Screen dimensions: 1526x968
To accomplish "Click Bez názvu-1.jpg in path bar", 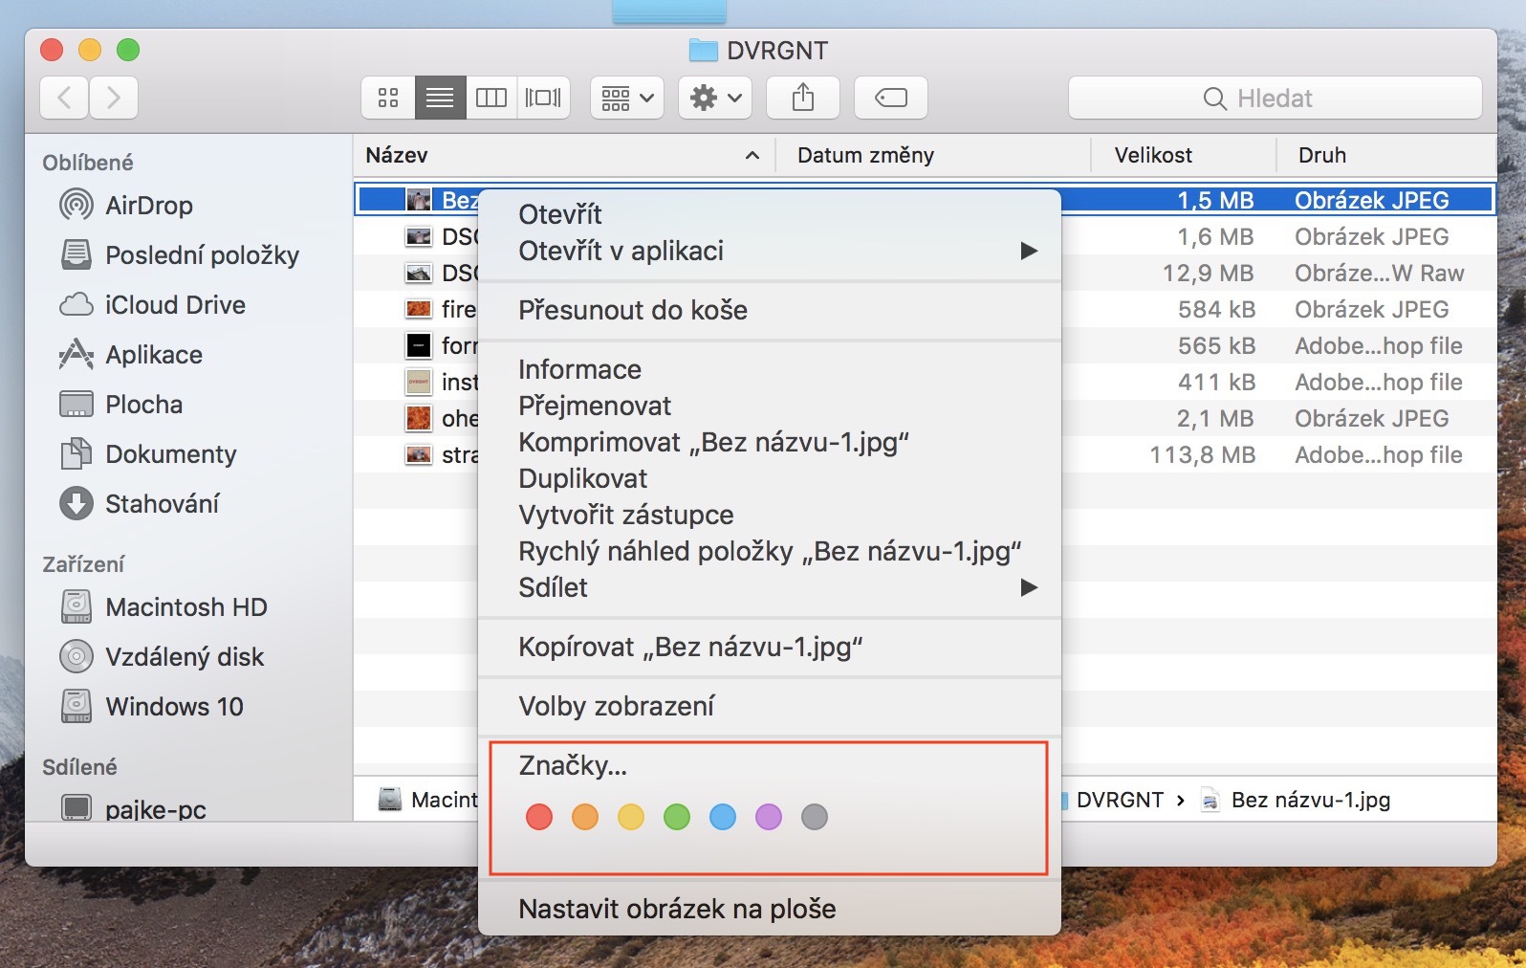I will coord(1297,800).
